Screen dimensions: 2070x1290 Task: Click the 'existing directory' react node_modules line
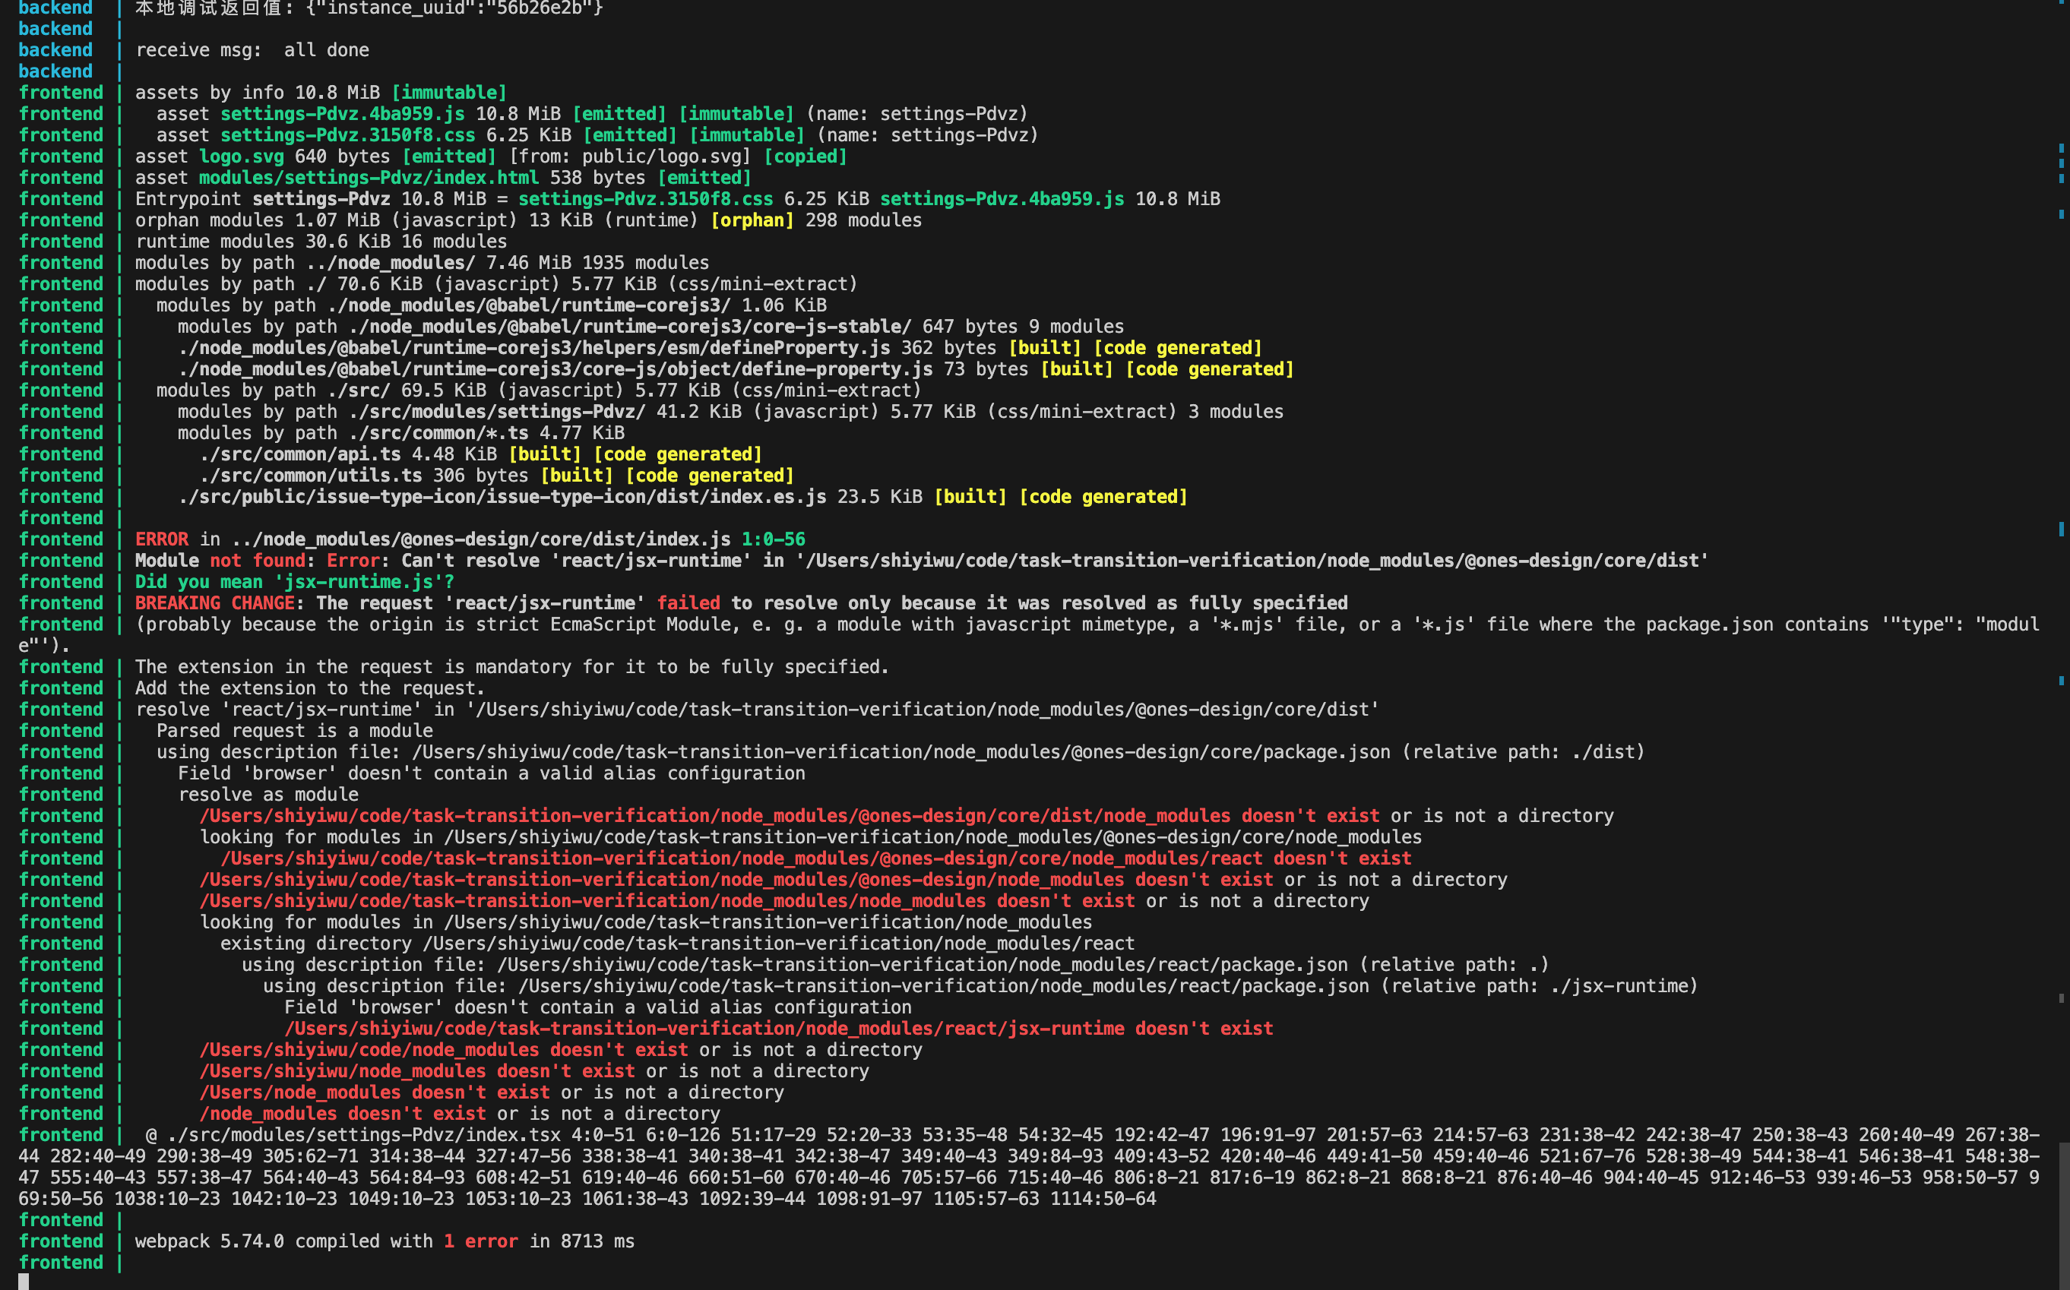(678, 944)
